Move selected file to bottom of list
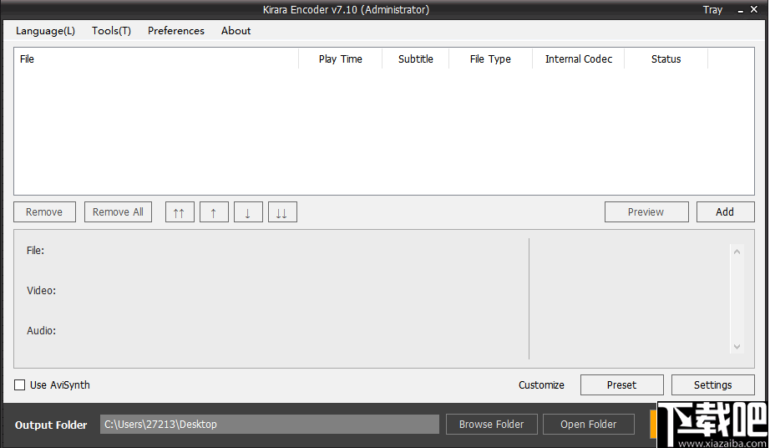770x448 pixels. [x=282, y=212]
